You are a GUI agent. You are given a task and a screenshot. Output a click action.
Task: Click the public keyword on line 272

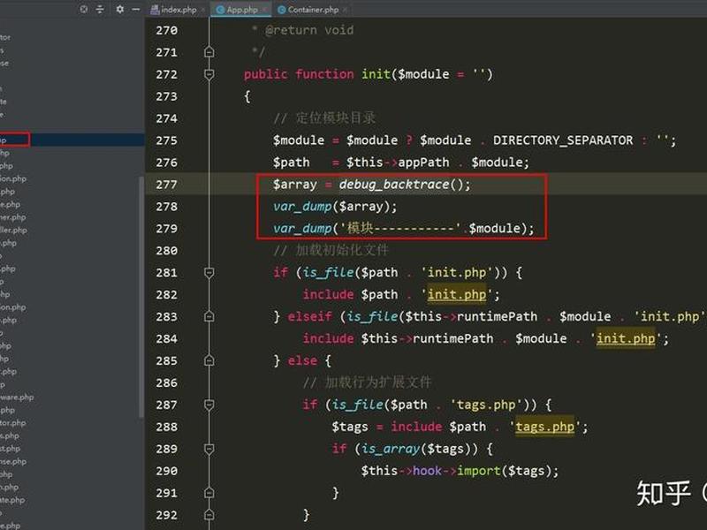coord(266,74)
